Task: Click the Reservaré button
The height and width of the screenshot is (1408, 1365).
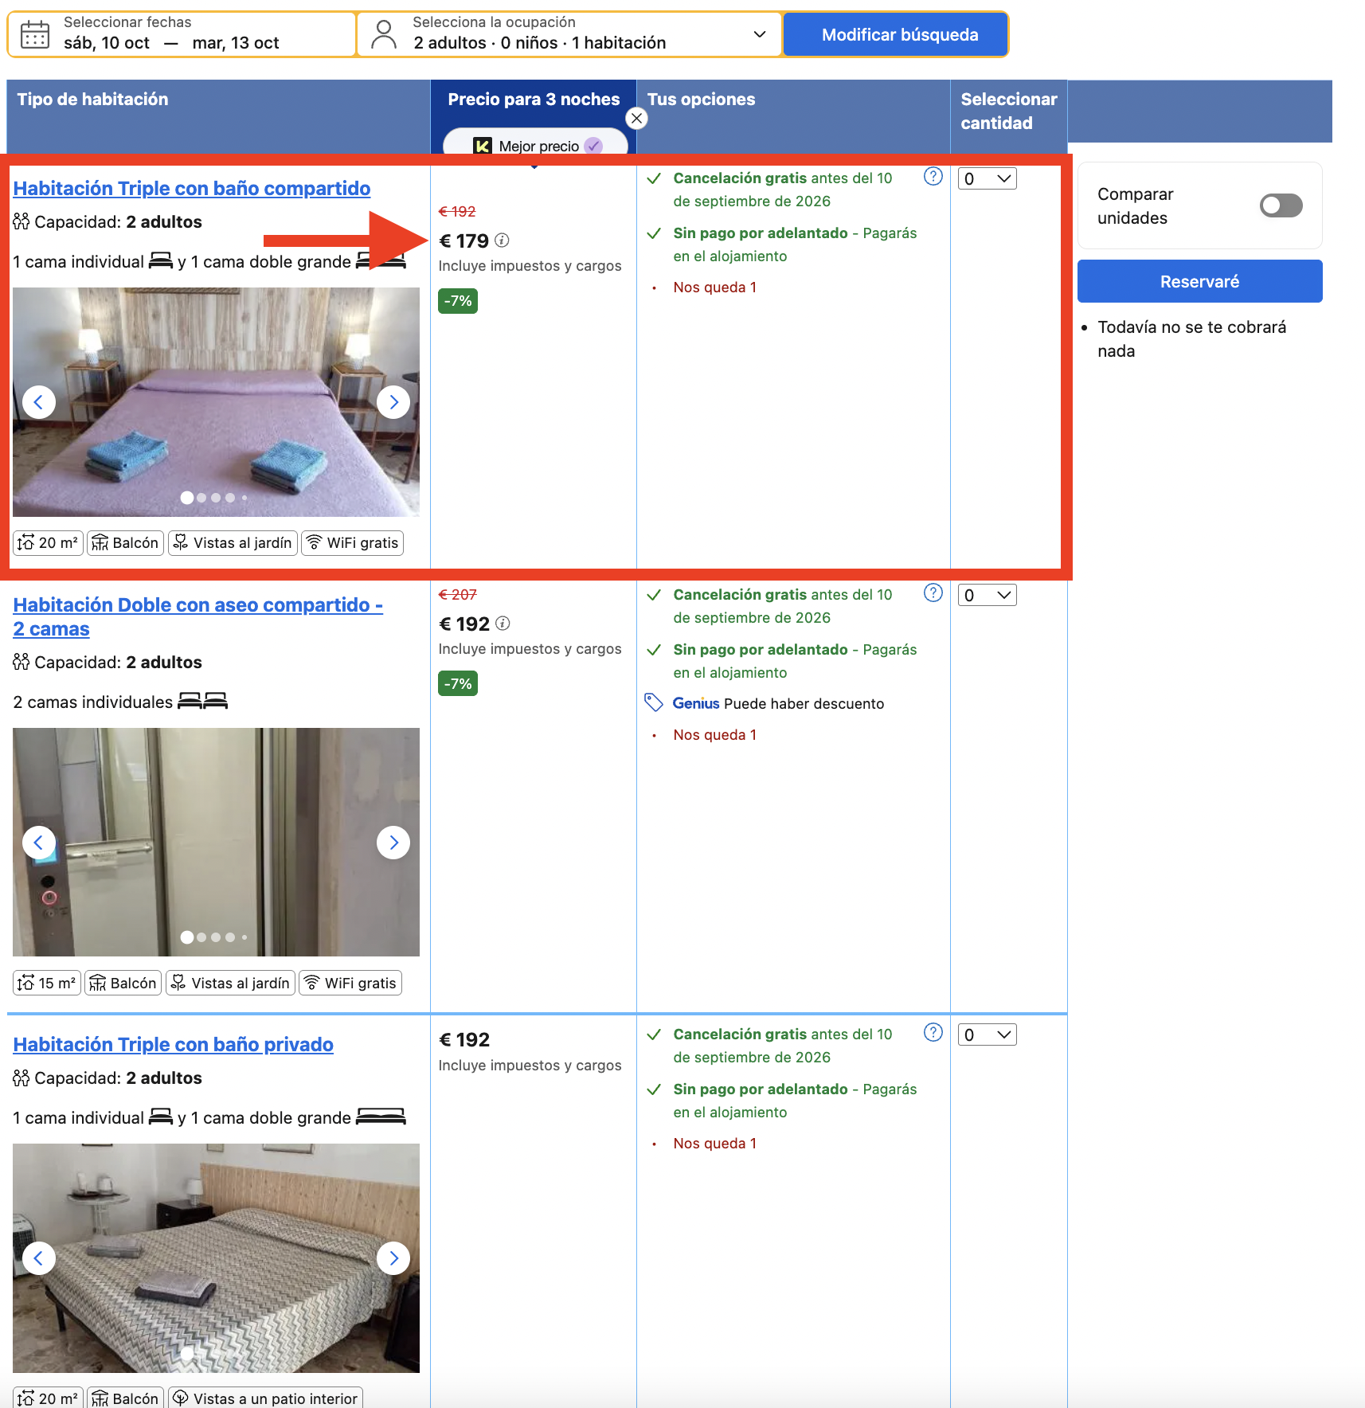Action: click(x=1199, y=281)
